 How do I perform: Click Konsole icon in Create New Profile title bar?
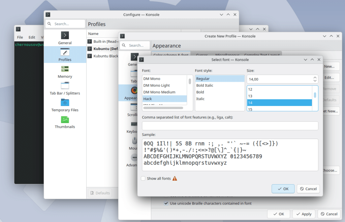pos(123,36)
